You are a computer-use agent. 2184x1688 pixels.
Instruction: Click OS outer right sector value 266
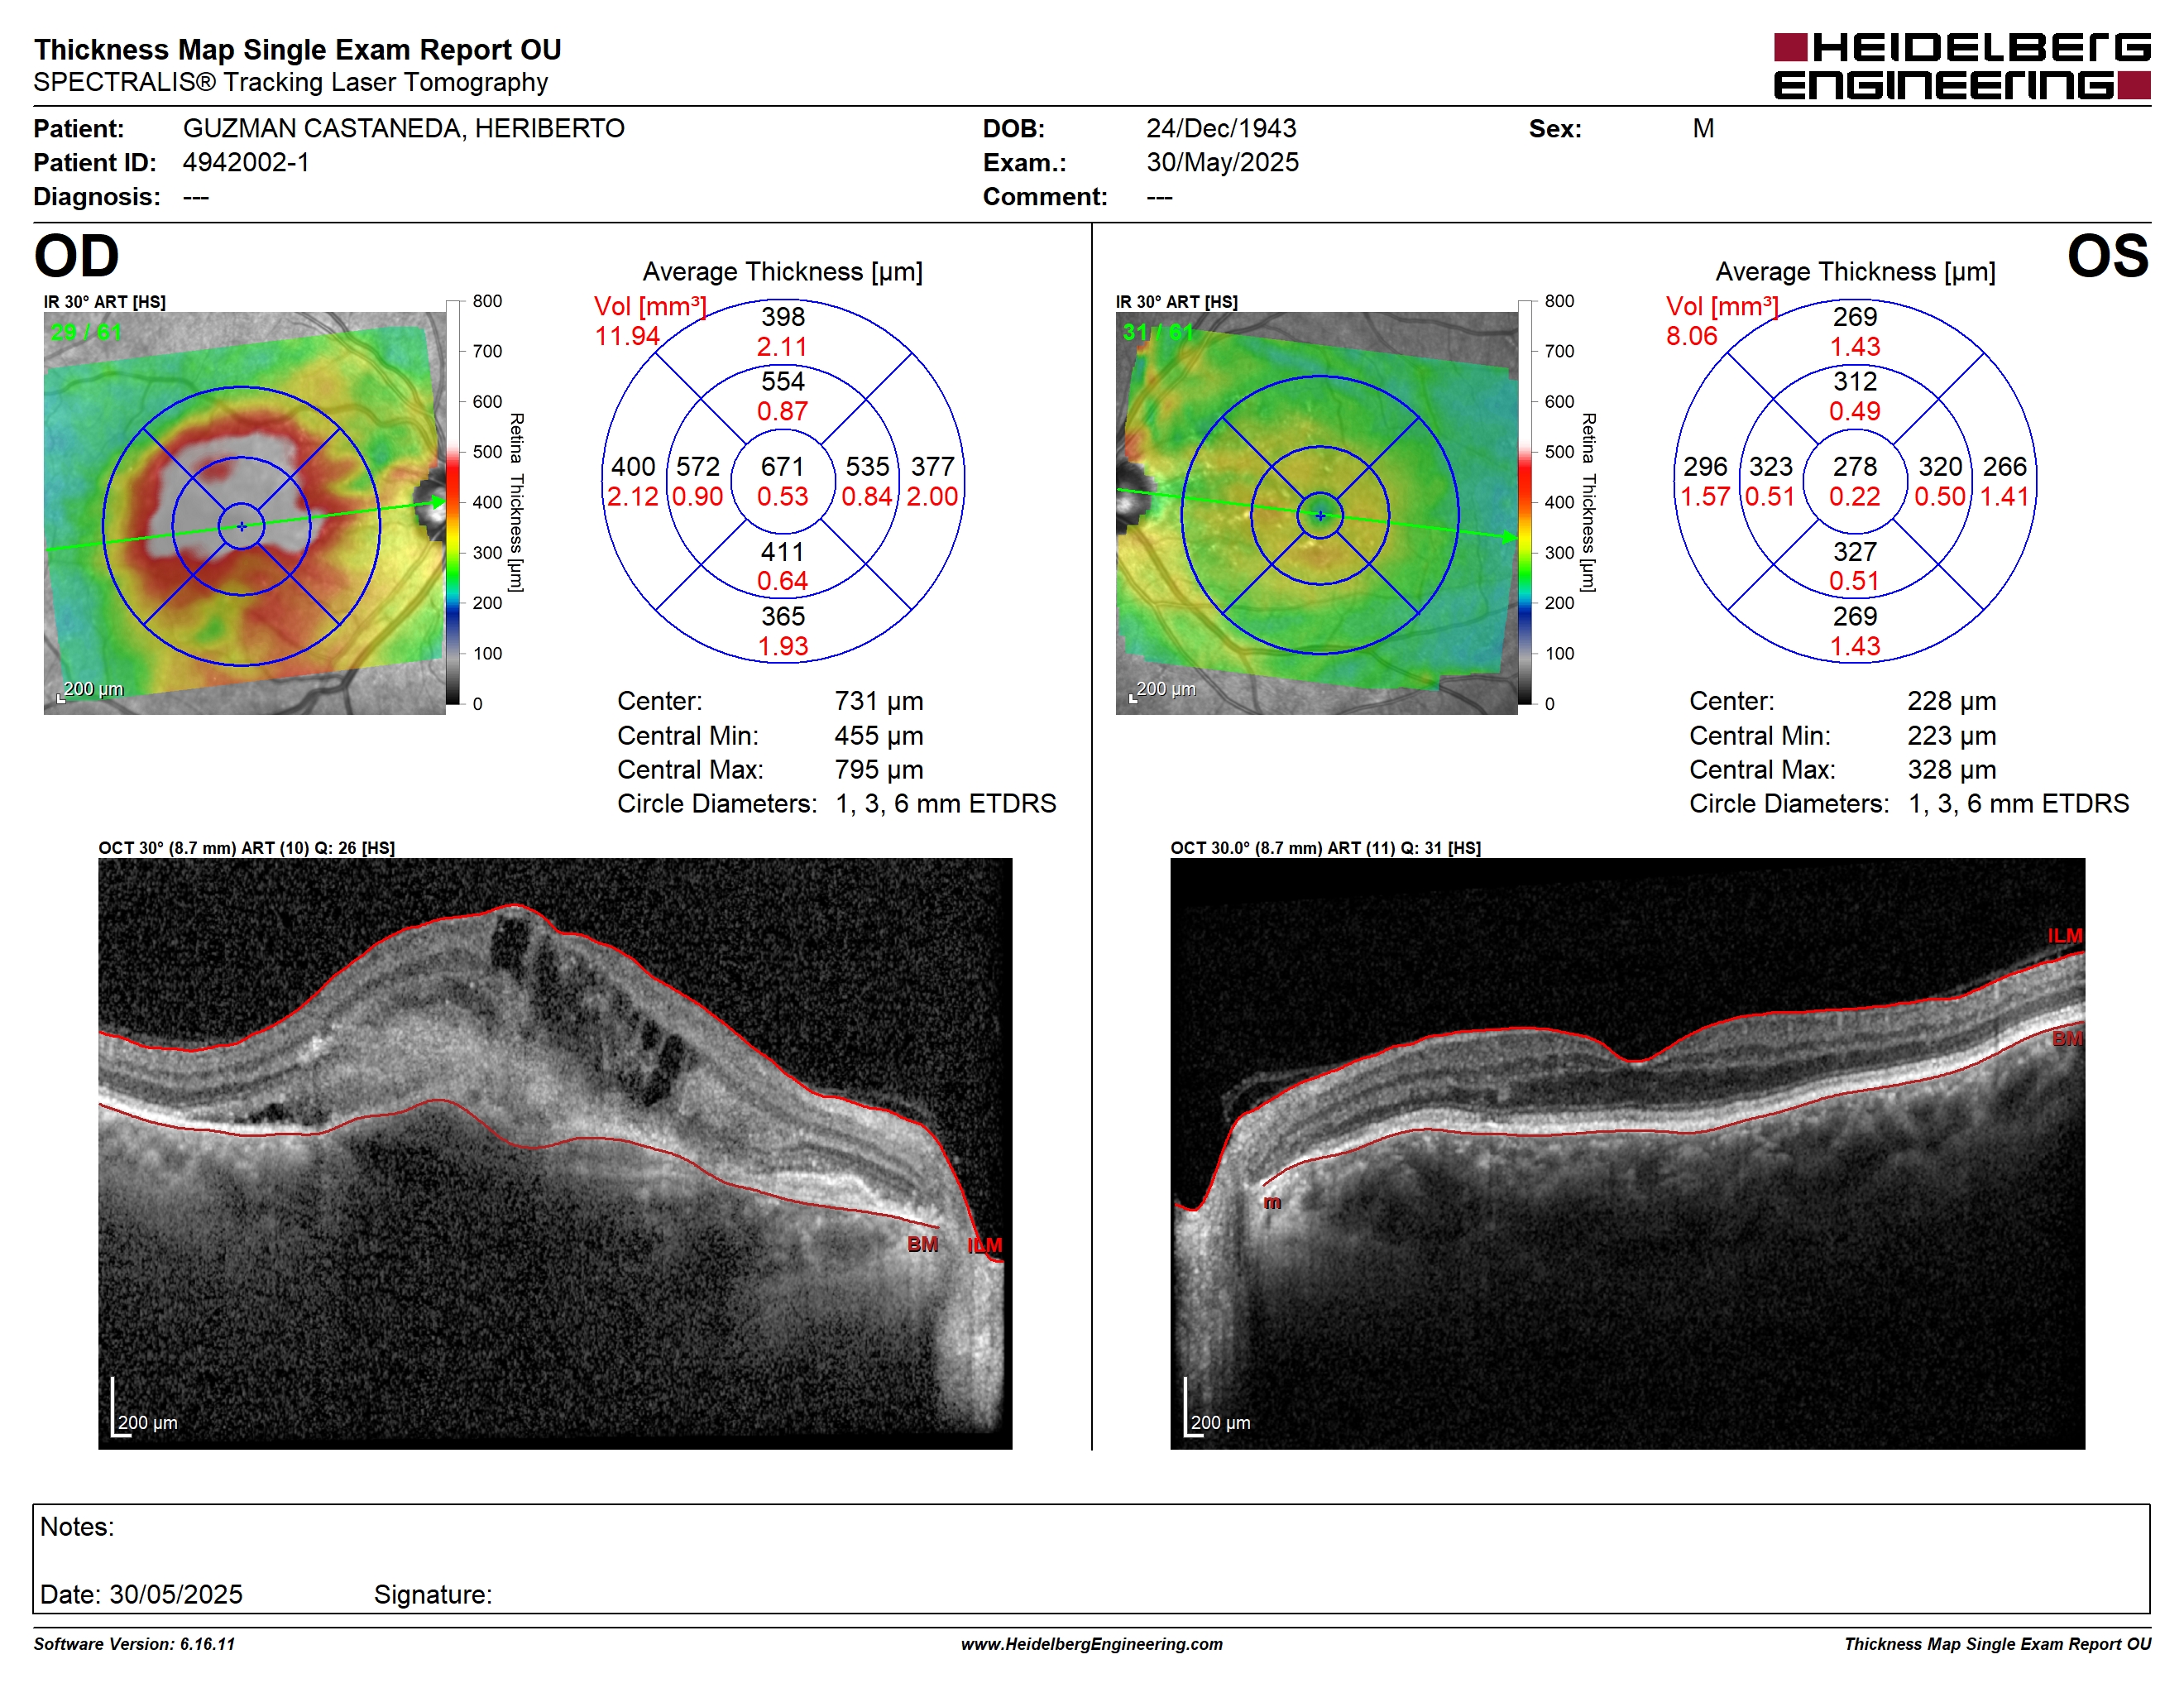tap(2004, 467)
